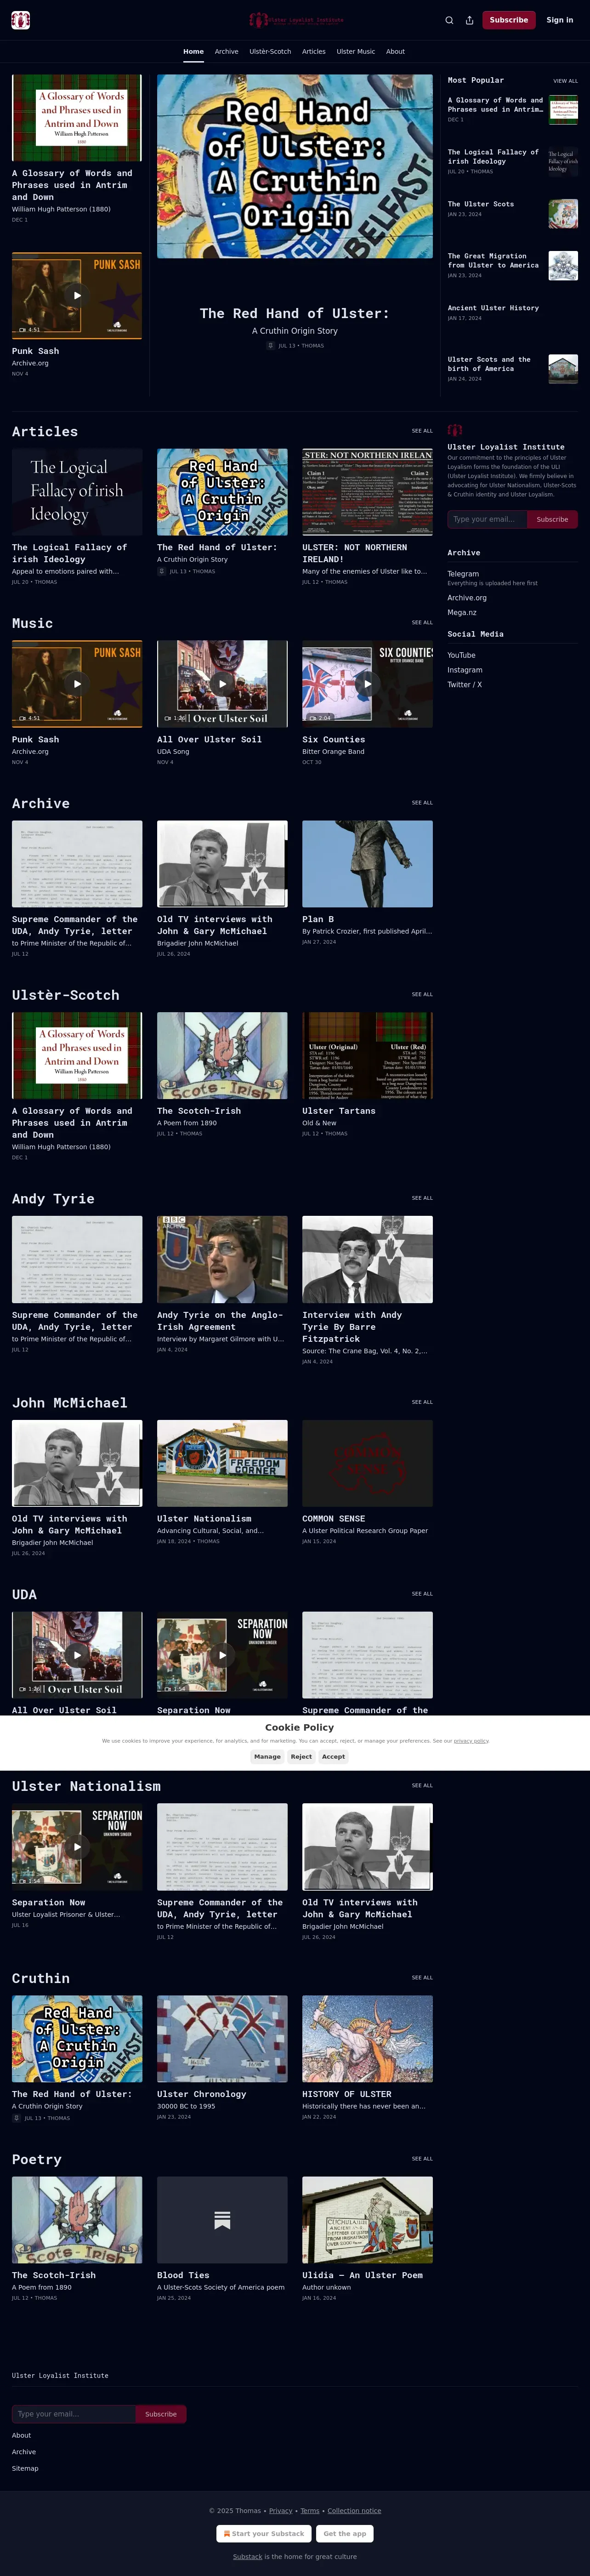This screenshot has height=2576, width=590.
Task: Click the footer Subscribe button
Action: [161, 2414]
